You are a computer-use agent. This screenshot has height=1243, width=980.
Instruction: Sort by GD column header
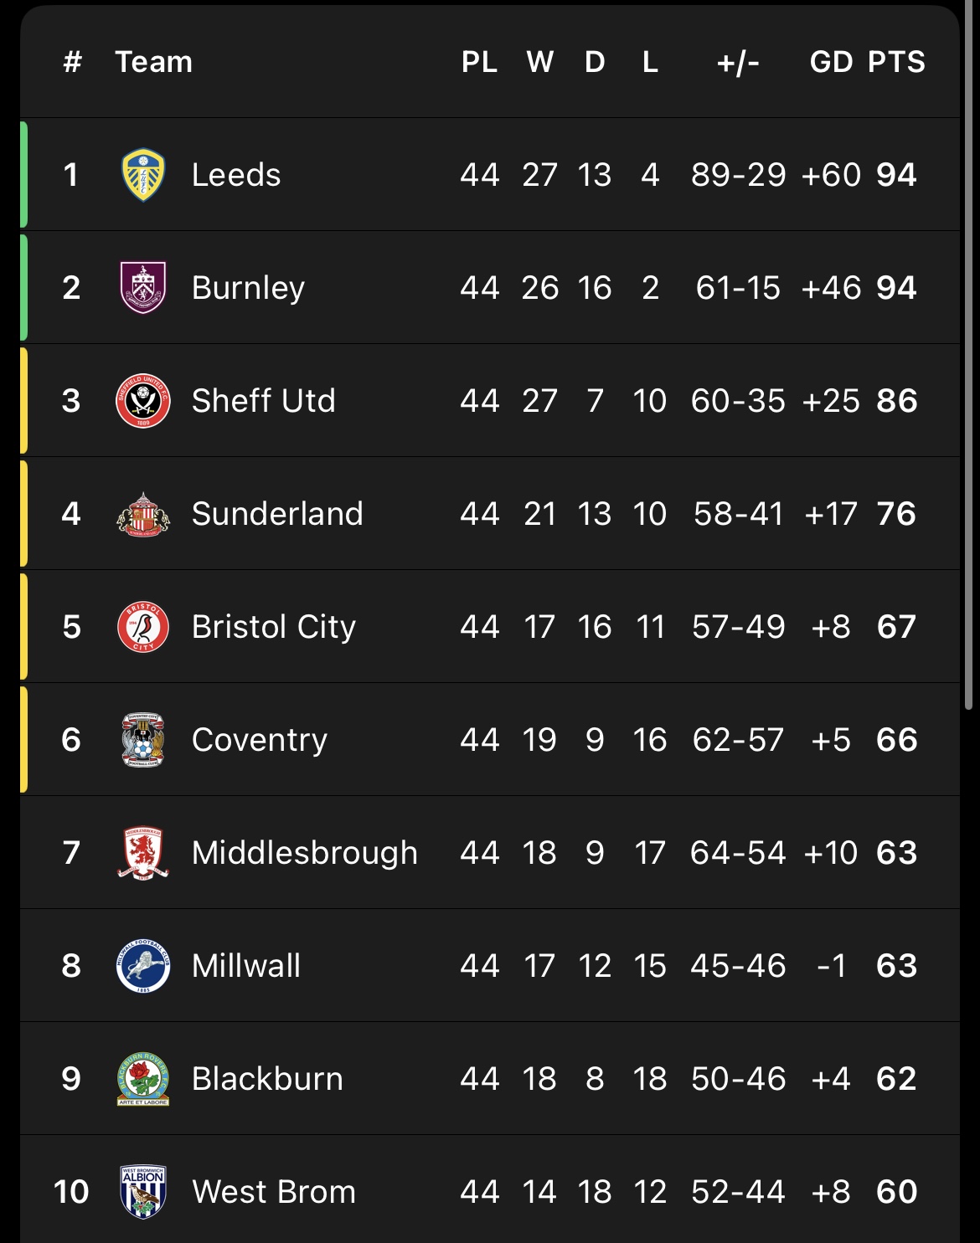click(831, 62)
